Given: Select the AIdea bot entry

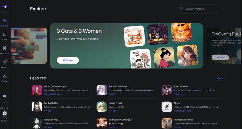Looking at the screenshot, I should click(x=192, y=107).
